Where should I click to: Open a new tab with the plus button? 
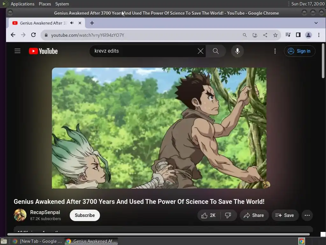tap(92, 23)
